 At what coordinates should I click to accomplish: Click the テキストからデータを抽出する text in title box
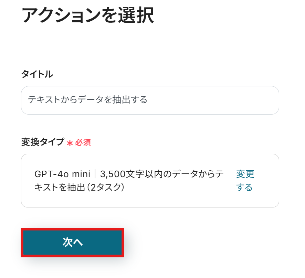87,100
